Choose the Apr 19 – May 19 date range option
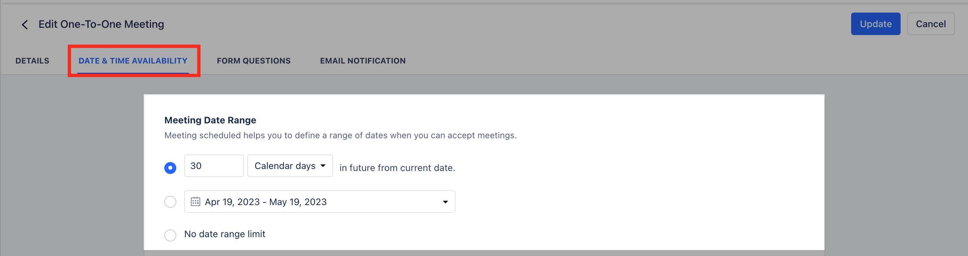Screen dimensions: 968x256 point(170,201)
